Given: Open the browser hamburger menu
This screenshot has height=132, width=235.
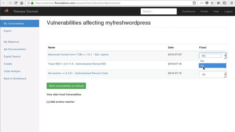Looking at the screenshot, I should click(x=232, y=3).
